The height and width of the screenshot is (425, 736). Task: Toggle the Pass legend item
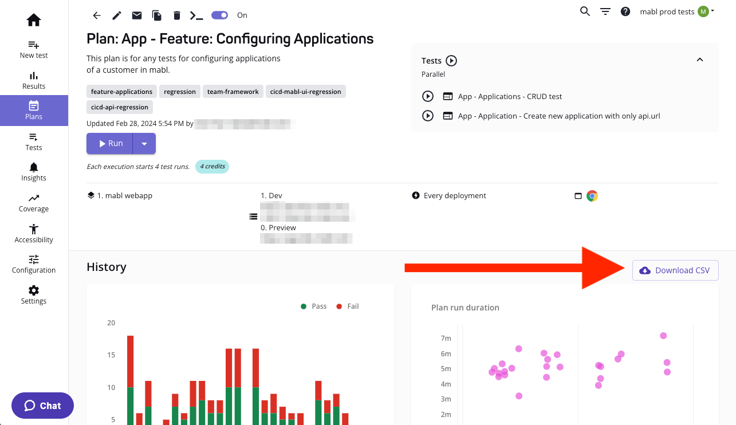click(x=313, y=306)
